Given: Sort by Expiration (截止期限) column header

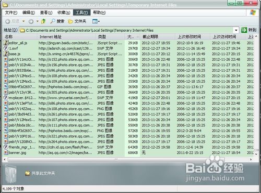Looking at the screenshot, I should click(158, 37).
